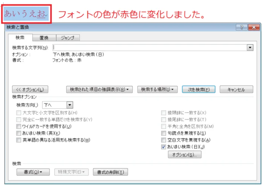Click the 次を検索 button

click(198, 90)
